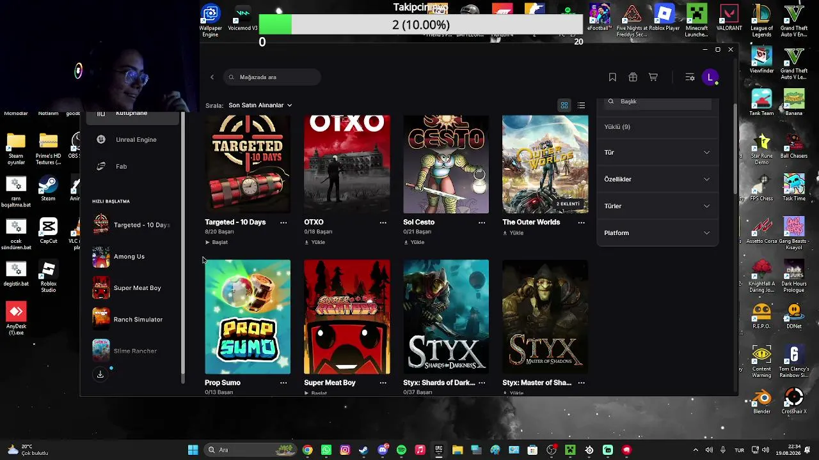Open the Roblox Studio desktop shortcut
Image resolution: width=819 pixels, height=460 pixels.
48,277
